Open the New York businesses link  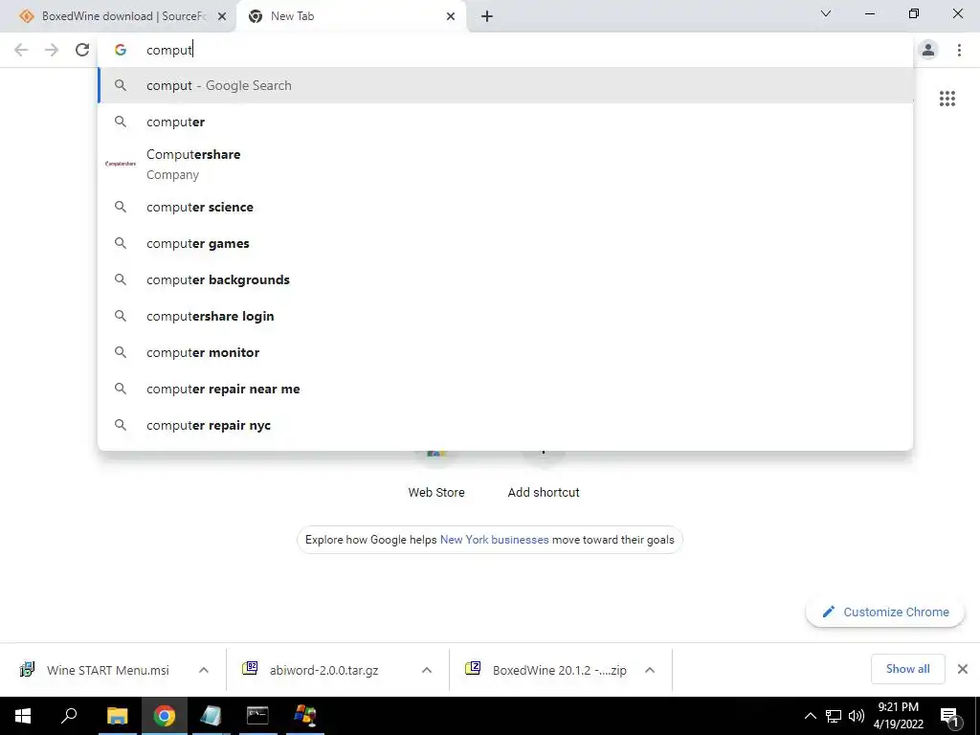(495, 540)
